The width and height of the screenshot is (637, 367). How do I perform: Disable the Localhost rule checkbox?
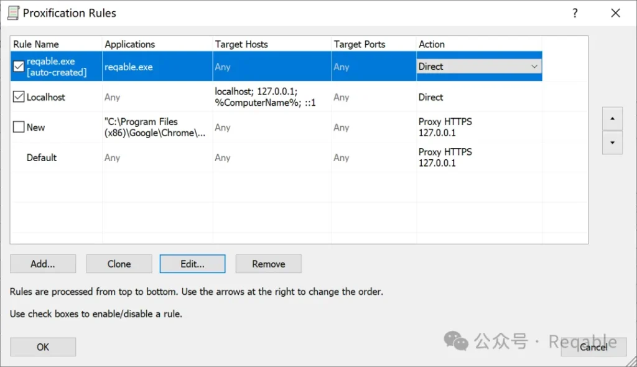tap(19, 97)
